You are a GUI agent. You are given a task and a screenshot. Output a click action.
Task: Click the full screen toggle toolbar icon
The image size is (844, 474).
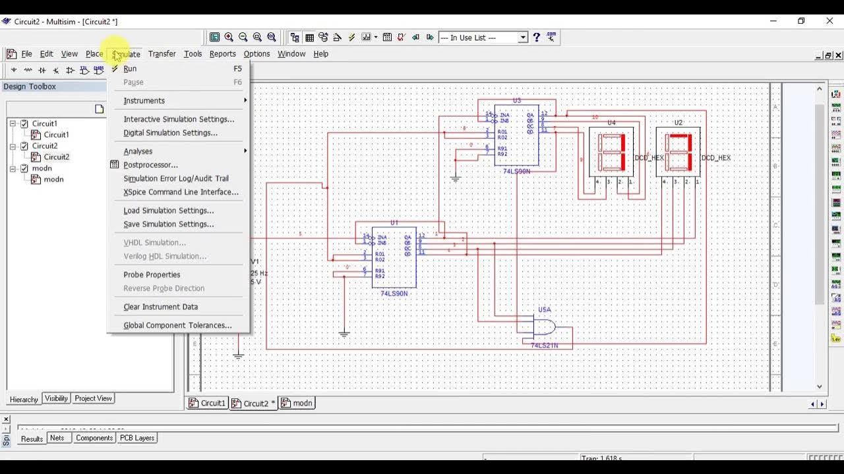[215, 38]
